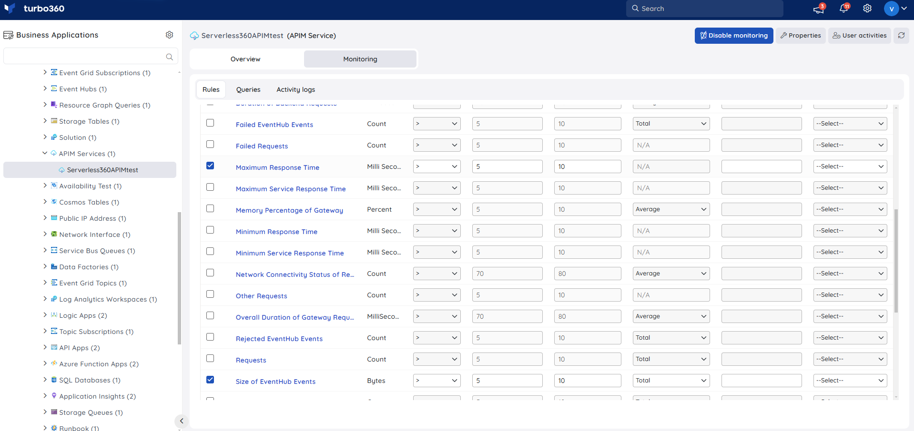Click the Public IP Address icon
Viewport: 914px width, 431px height.
[x=54, y=218]
